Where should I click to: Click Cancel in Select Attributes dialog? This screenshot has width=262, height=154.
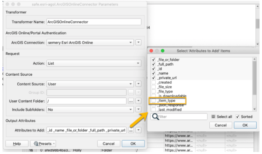pyautogui.click(x=220, y=125)
